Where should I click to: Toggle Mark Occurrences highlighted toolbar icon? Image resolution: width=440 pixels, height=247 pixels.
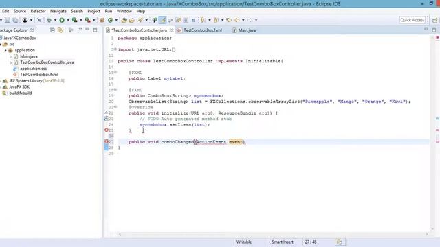tap(162, 20)
